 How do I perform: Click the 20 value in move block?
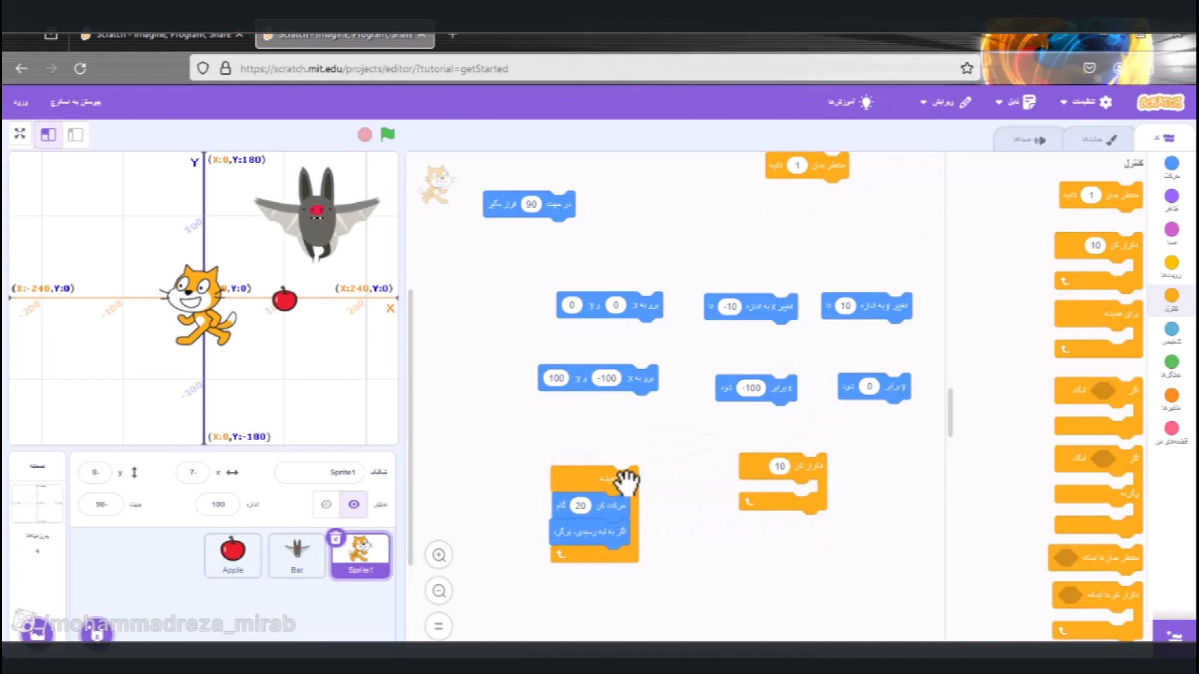580,506
